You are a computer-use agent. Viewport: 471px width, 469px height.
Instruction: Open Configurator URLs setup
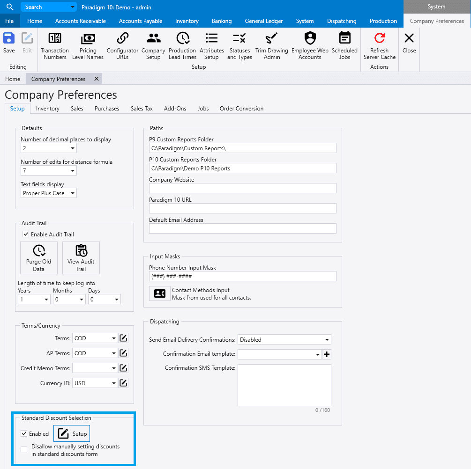123,45
